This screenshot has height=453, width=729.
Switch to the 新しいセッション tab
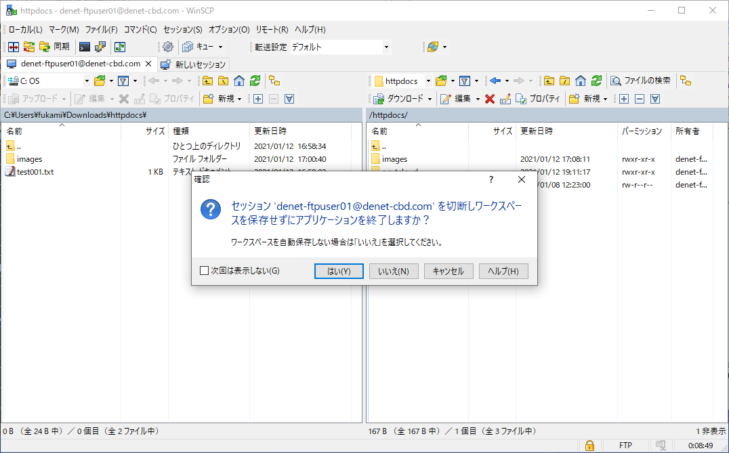[x=193, y=64]
